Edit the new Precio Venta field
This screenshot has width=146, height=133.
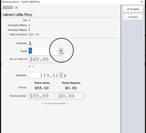click(42, 96)
